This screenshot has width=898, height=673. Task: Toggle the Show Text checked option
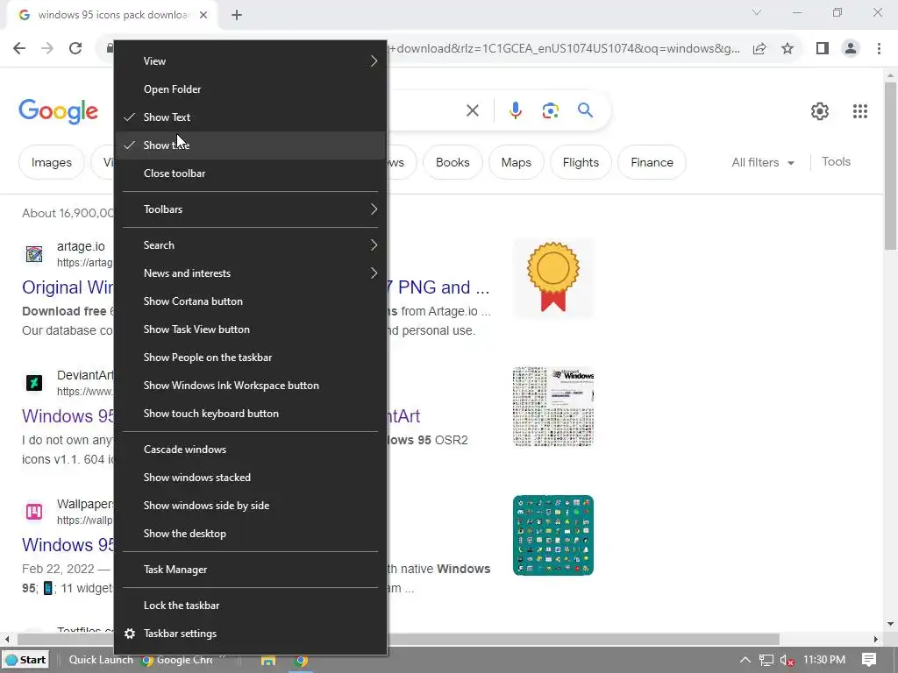tap(250, 117)
